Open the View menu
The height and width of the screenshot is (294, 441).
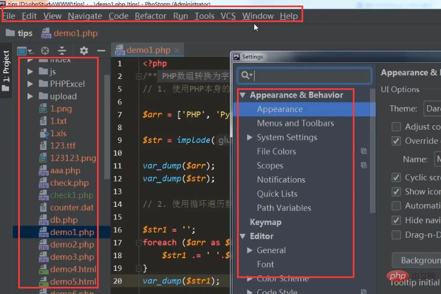point(52,16)
